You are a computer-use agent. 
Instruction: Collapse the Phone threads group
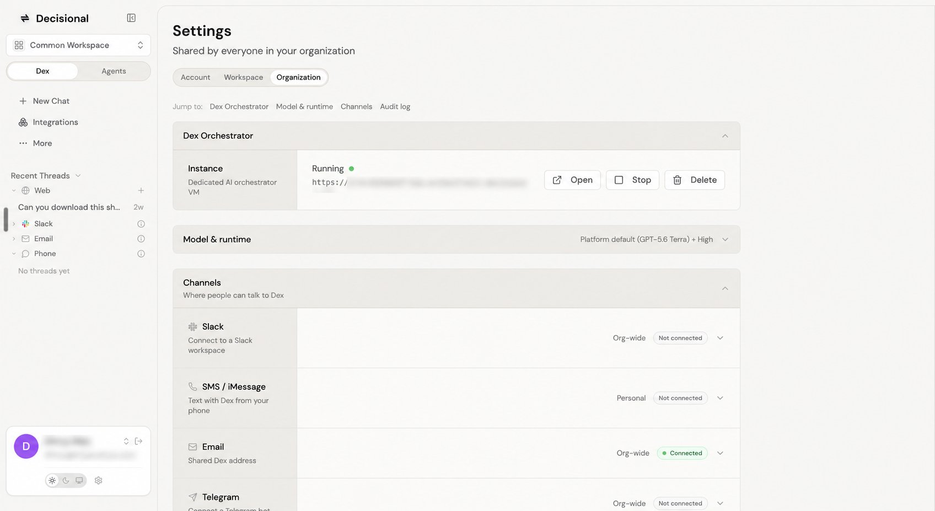pos(14,254)
